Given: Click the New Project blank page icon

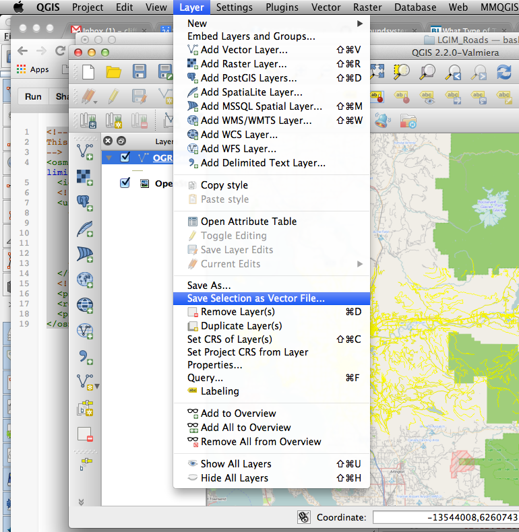Looking at the screenshot, I should pyautogui.click(x=88, y=72).
